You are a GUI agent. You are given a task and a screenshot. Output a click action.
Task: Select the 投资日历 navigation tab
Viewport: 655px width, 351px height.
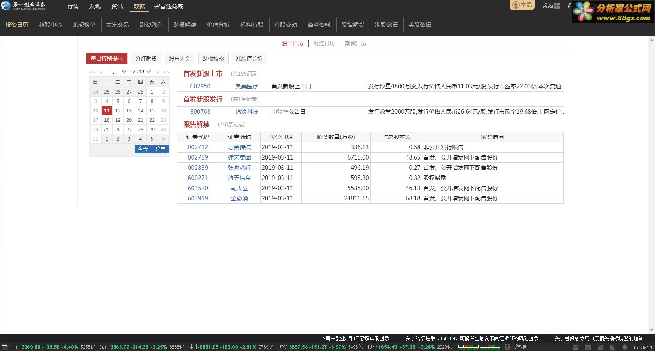[x=17, y=25]
